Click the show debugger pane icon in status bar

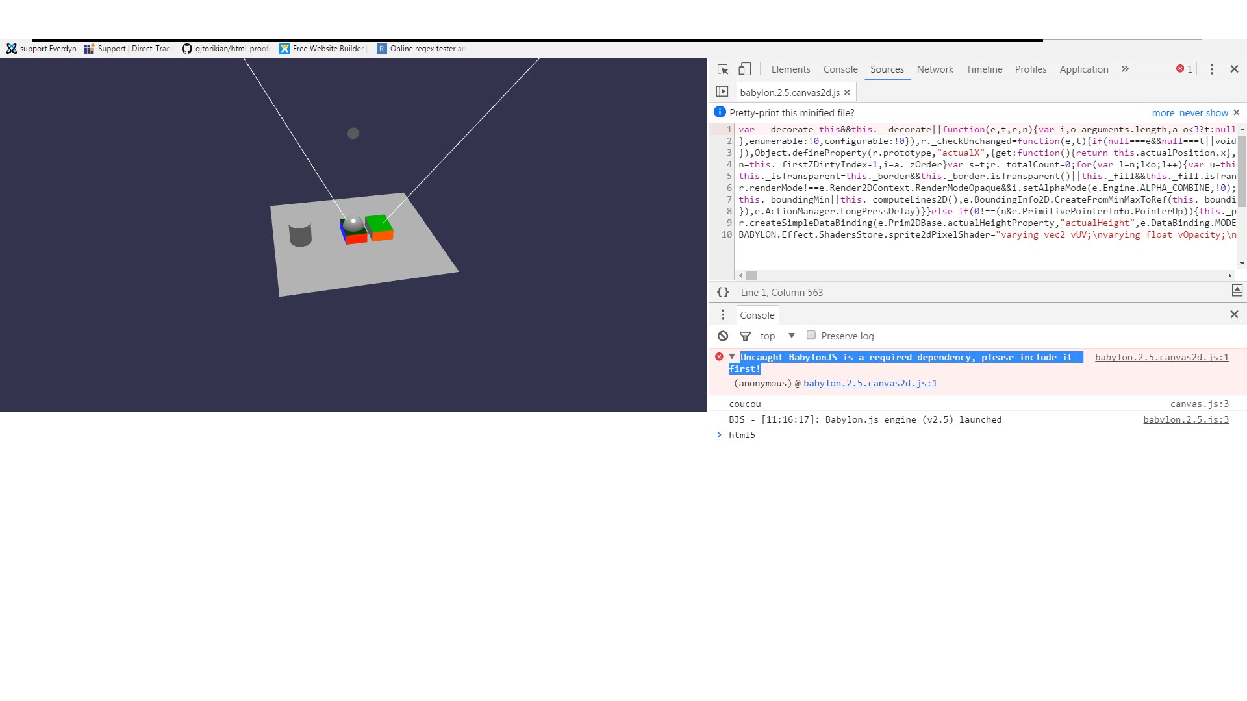point(1237,291)
